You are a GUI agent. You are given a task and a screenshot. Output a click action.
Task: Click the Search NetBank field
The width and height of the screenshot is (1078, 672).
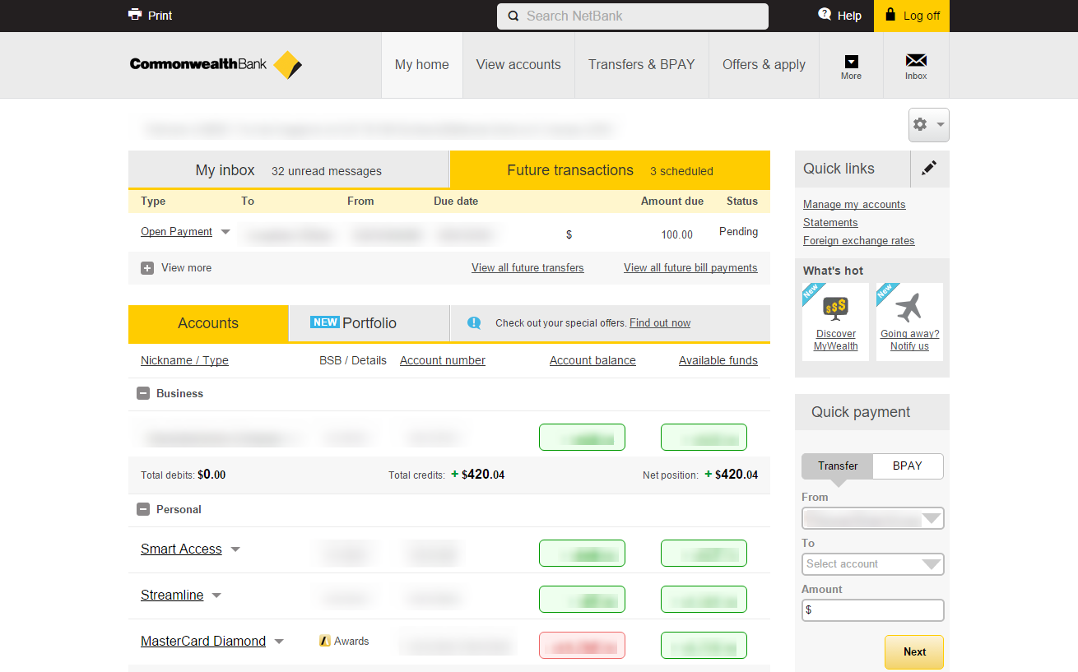point(633,16)
